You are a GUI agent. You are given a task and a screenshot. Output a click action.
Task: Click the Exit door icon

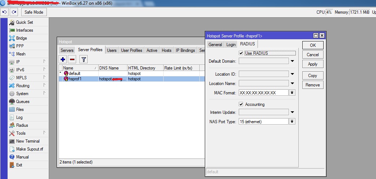(12, 165)
